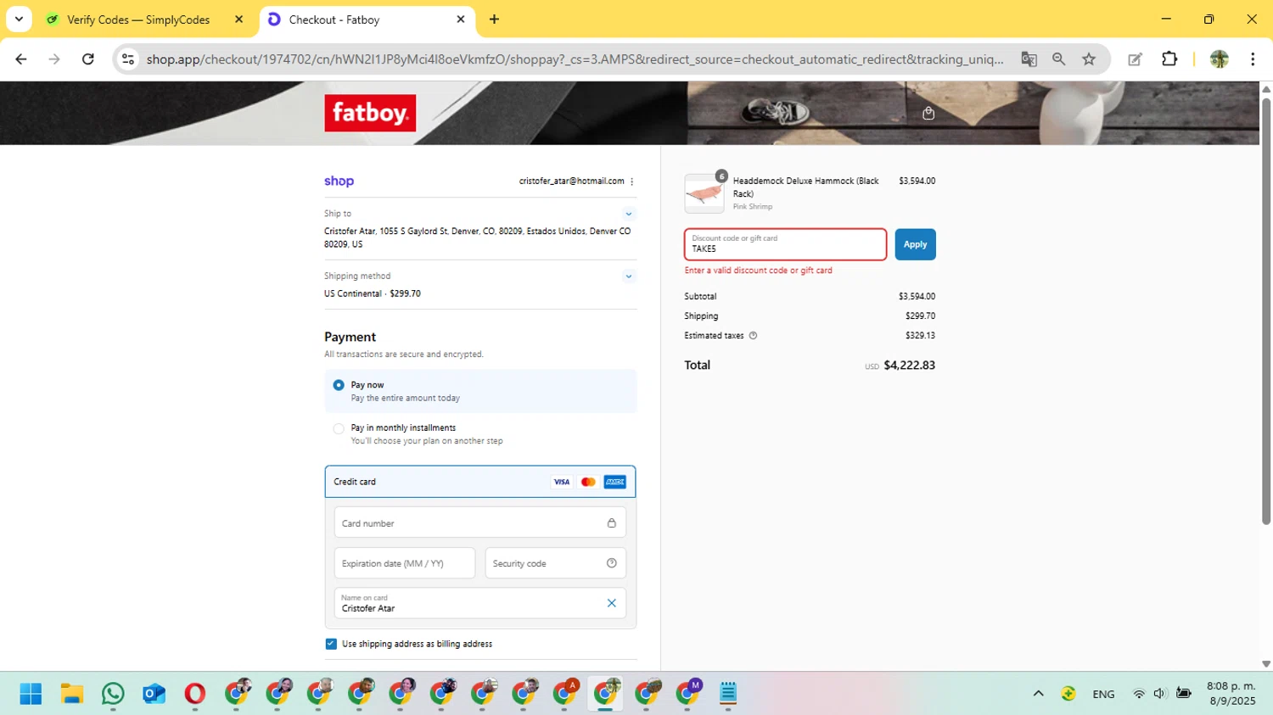View site information icon in address bar
Screen dimensions: 1273x715
[128, 59]
